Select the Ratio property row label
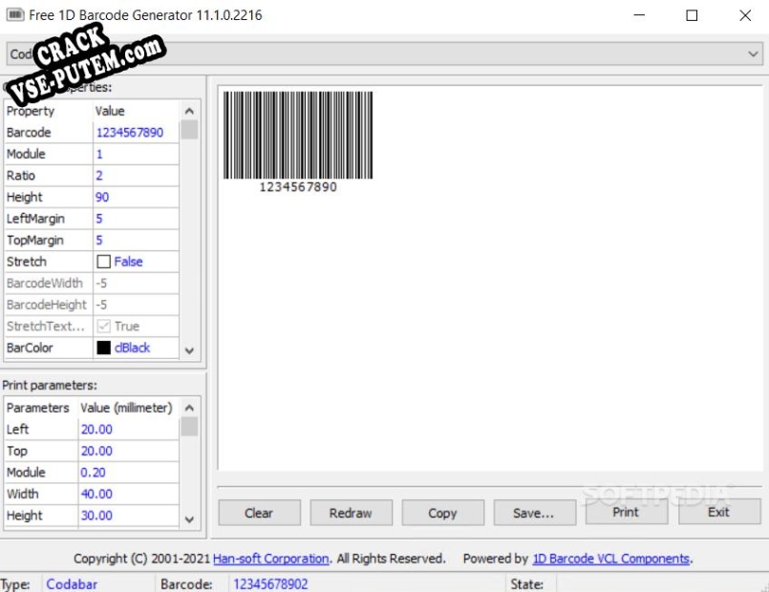The width and height of the screenshot is (769, 592). (21, 176)
